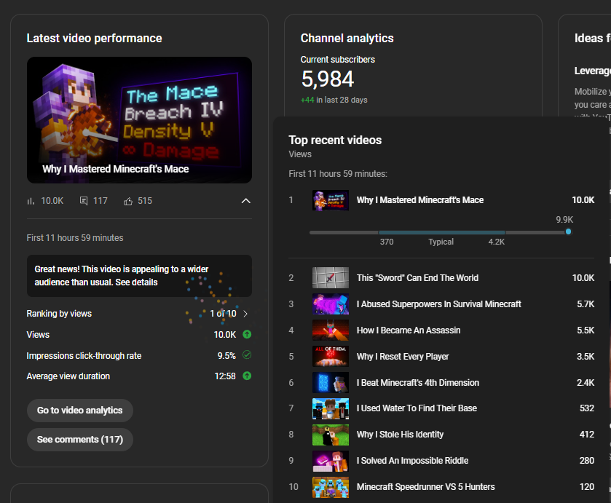Select title "Why I Mastered Minecraft's Mace" in top videos
The width and height of the screenshot is (611, 503).
420,200
